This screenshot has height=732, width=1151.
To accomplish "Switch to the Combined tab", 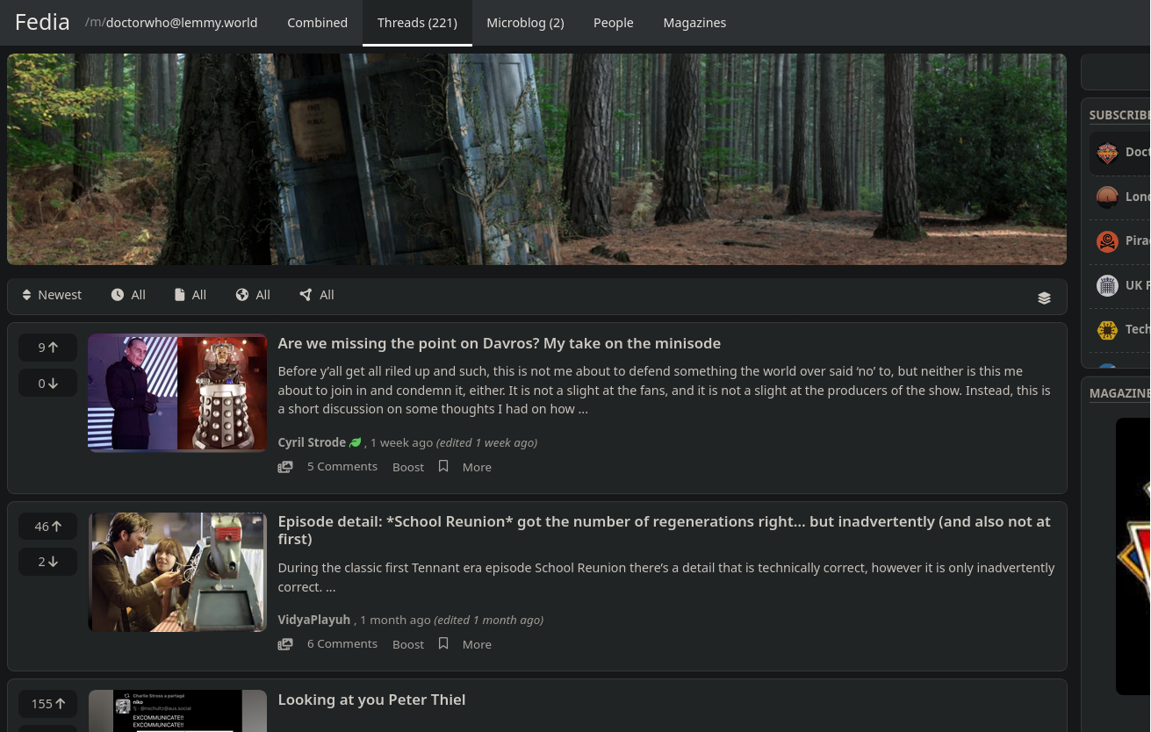I will (317, 23).
